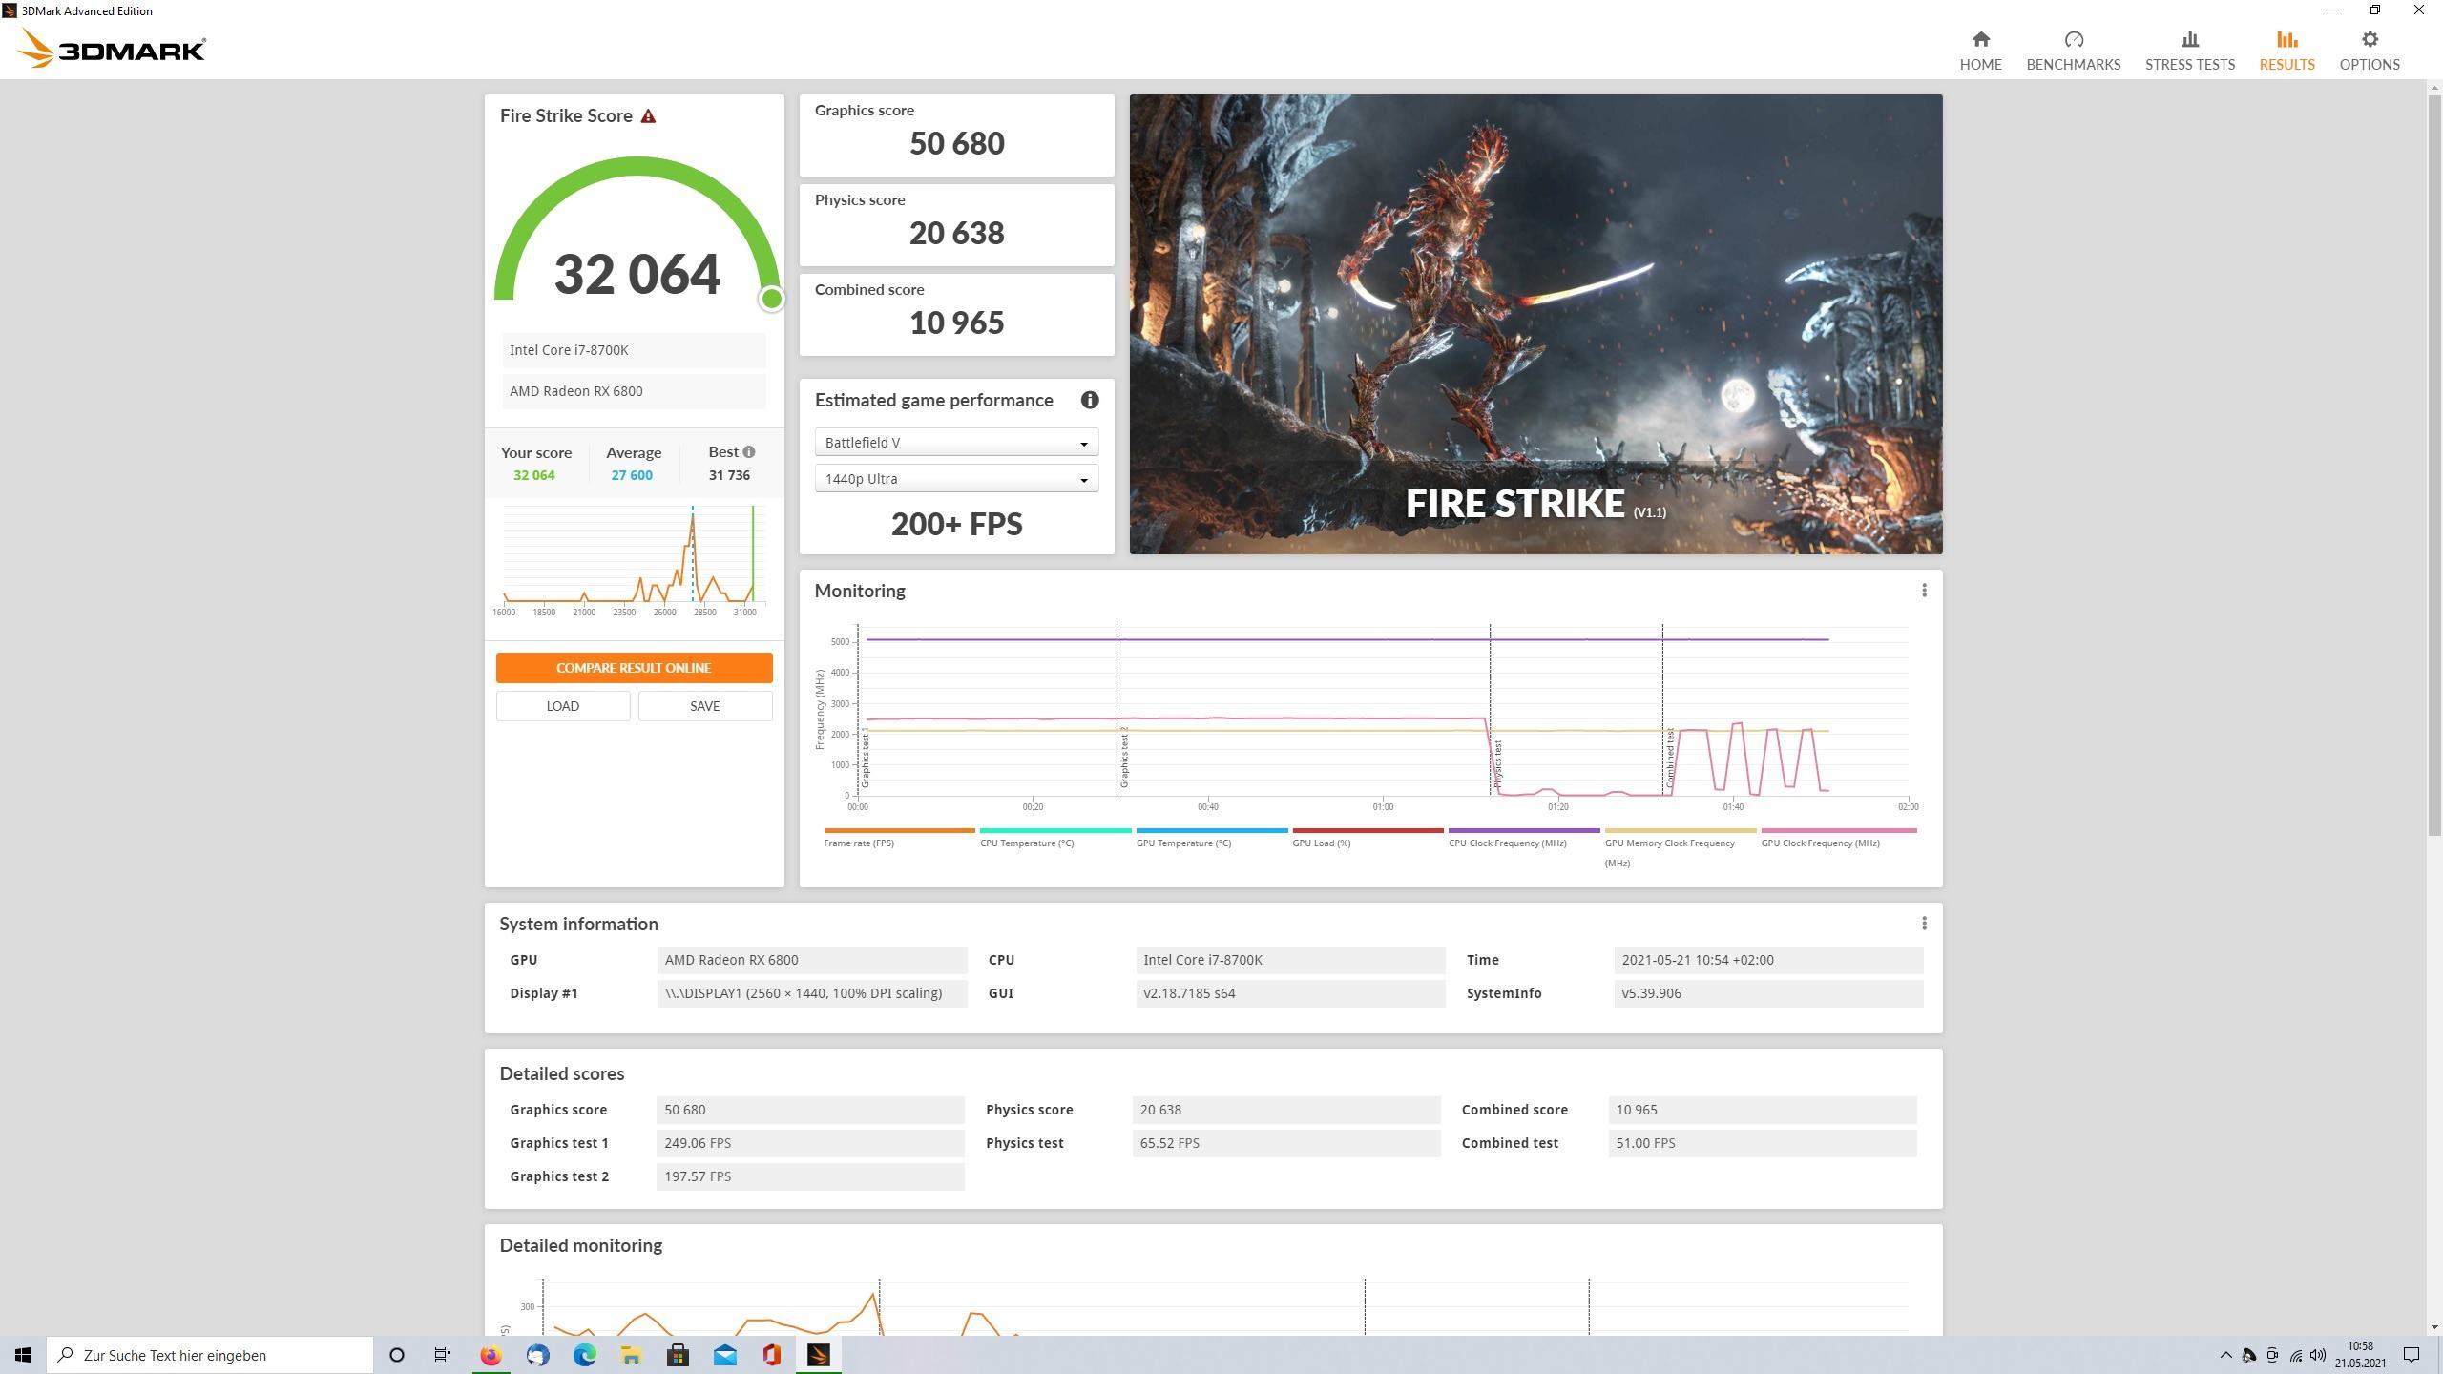This screenshot has height=1374, width=2443.
Task: Click the network icon in system tray
Action: [x=2295, y=1355]
